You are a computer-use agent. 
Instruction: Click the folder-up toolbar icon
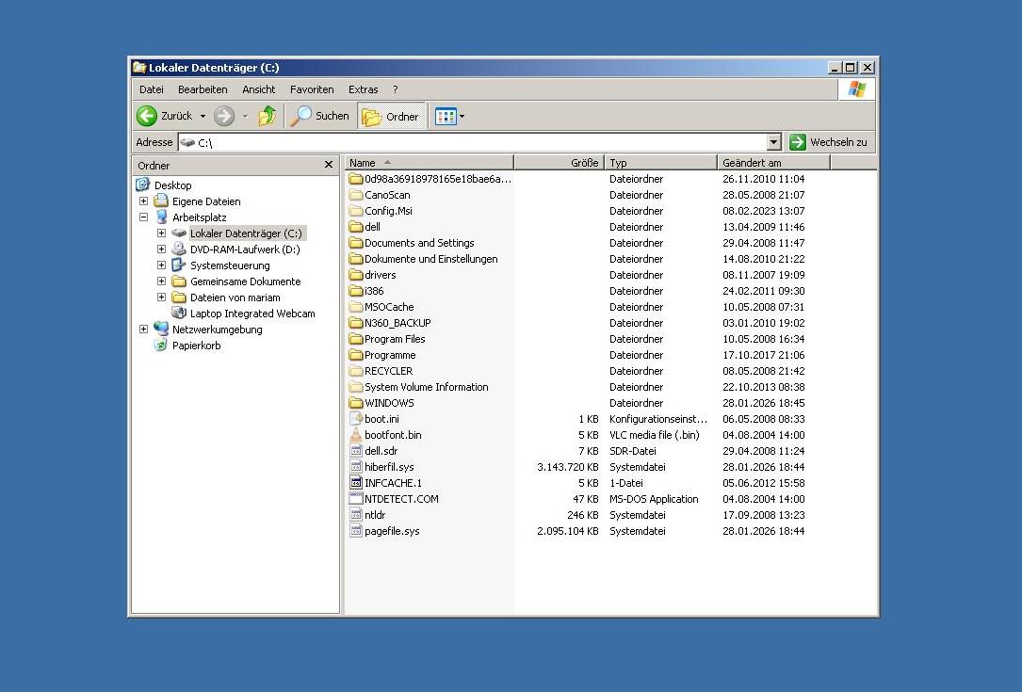click(x=268, y=116)
